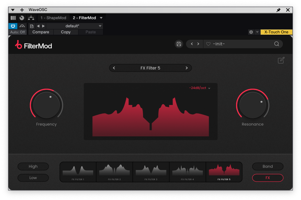Open the gear settings icon
Screen dimensions: 301x200
(251, 32)
